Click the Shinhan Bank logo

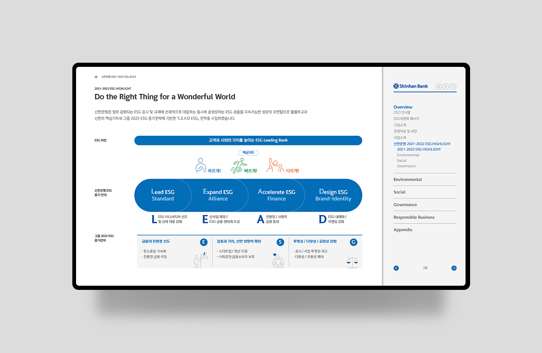[411, 86]
